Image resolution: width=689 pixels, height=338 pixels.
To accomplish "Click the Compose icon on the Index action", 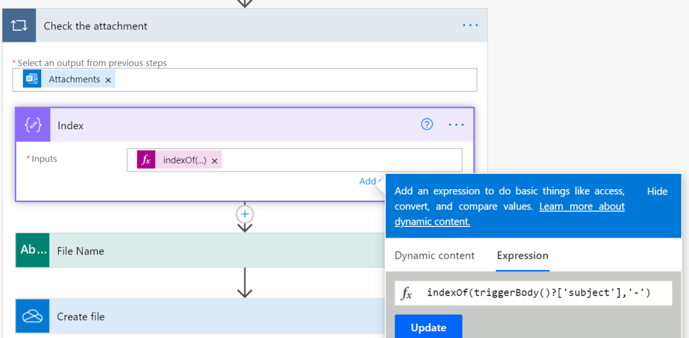I will (x=33, y=125).
